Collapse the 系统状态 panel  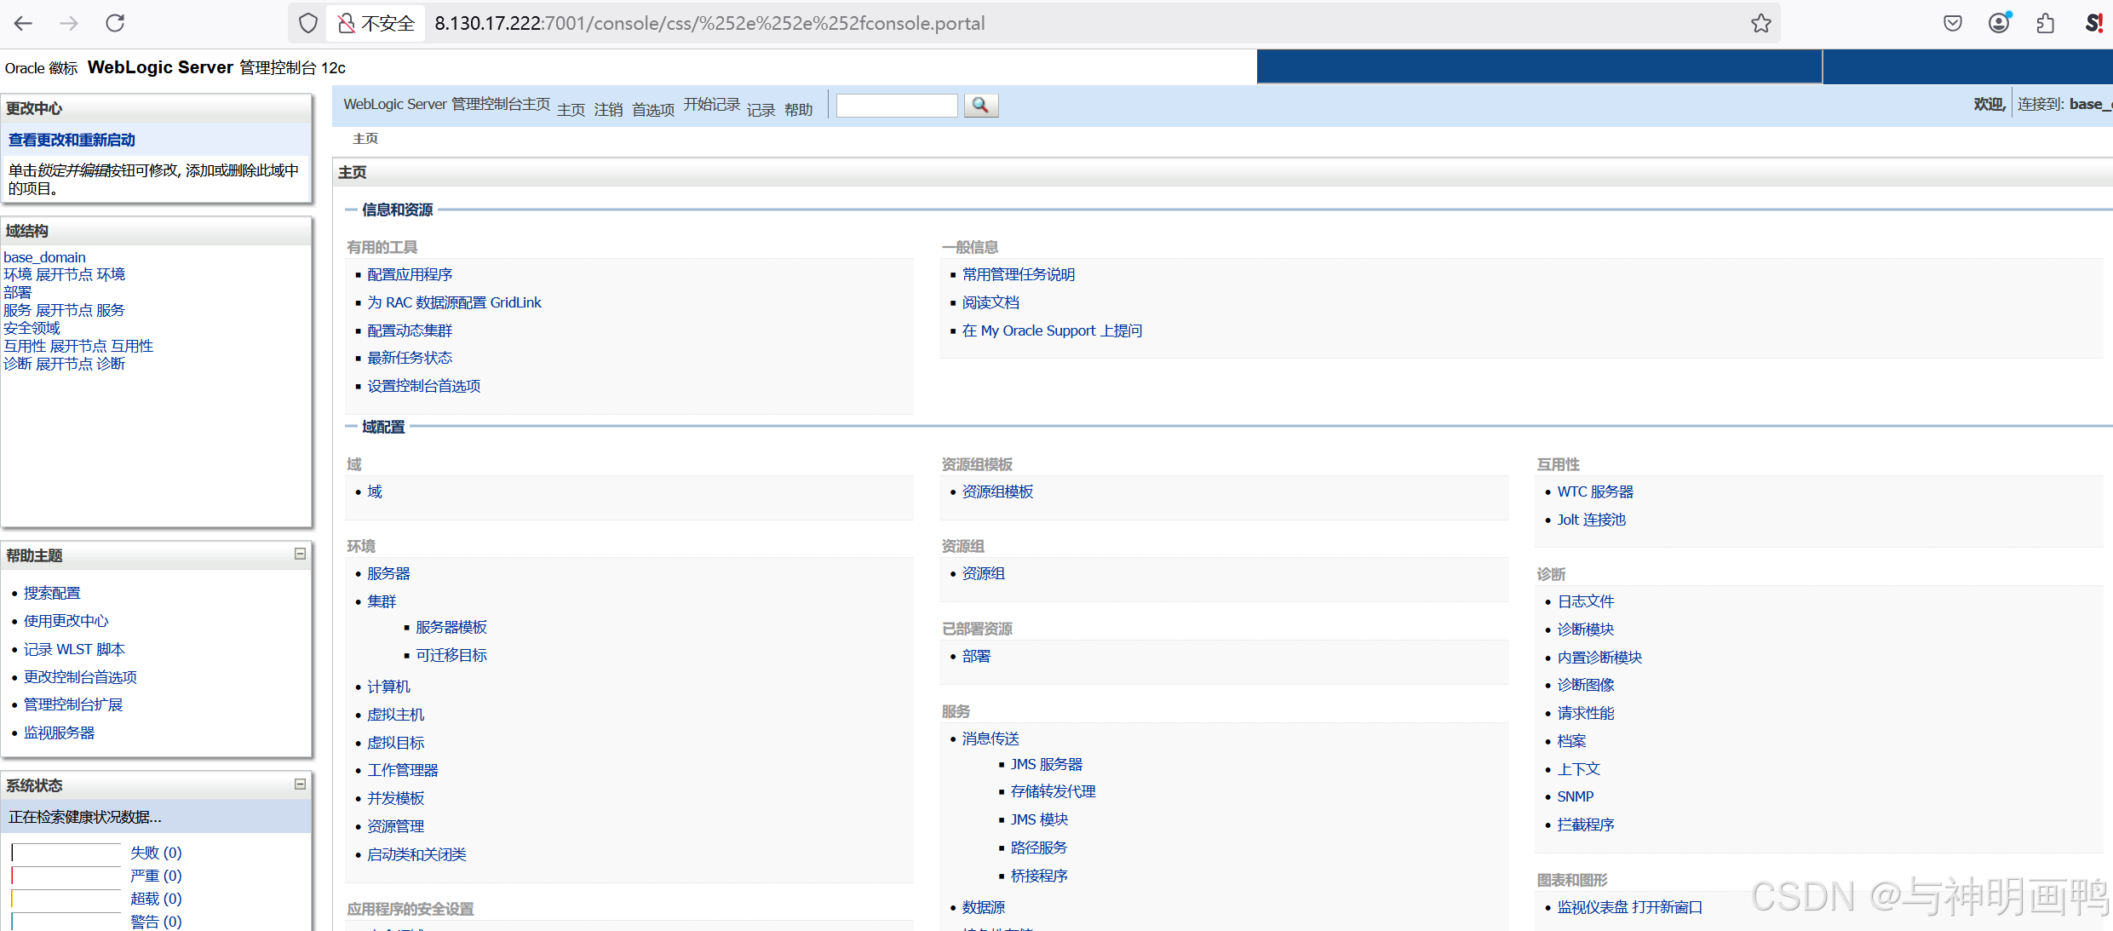click(300, 784)
